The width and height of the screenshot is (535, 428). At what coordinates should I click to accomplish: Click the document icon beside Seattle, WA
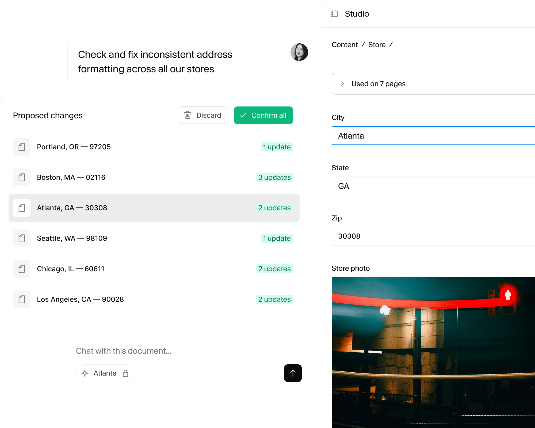22,238
